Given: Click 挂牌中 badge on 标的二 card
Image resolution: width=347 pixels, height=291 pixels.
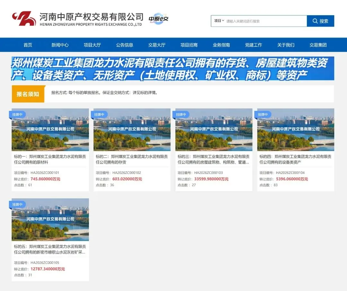Looking at the screenshot, I should pyautogui.click(x=99, y=115).
